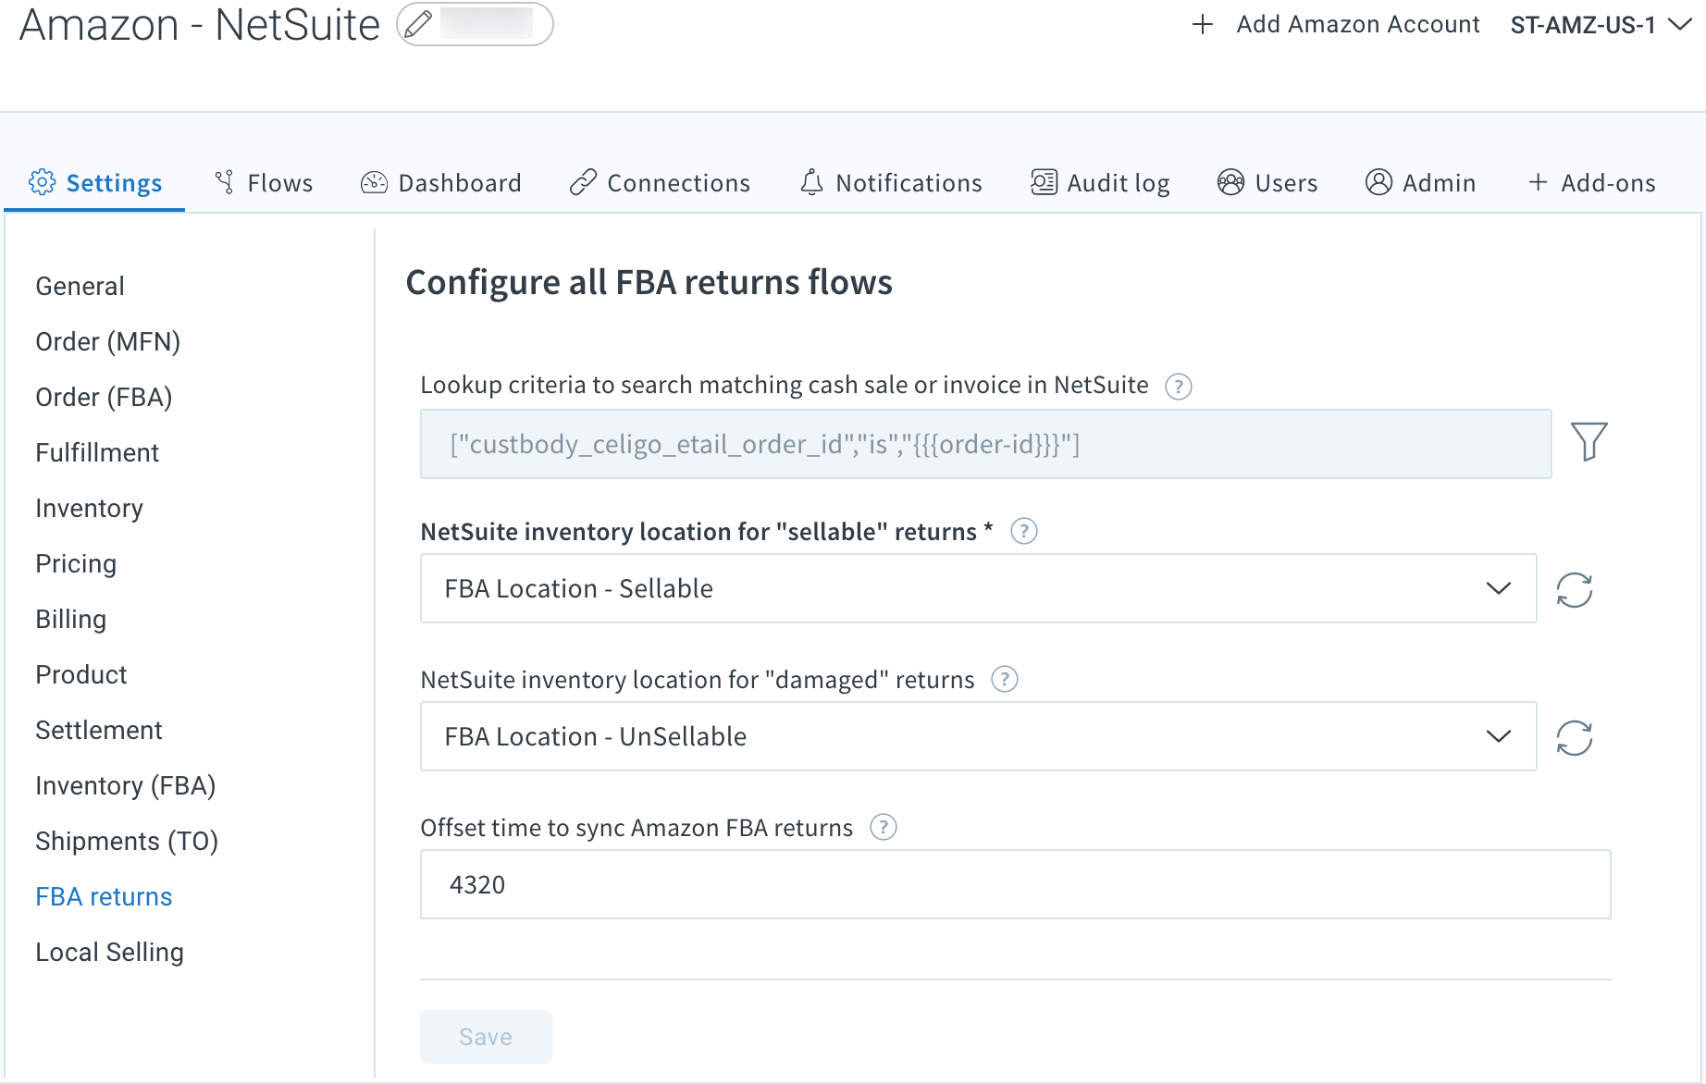The height and width of the screenshot is (1084, 1706).
Task: Click help icon for "sellable" returns location
Action: pyautogui.click(x=1023, y=532)
